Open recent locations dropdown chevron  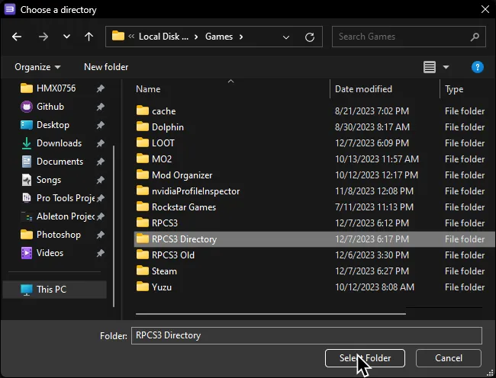(66, 37)
